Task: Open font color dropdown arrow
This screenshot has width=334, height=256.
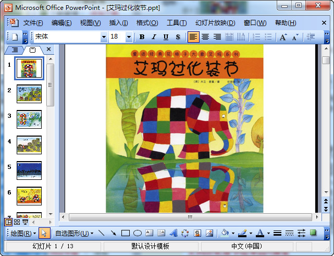Action: coord(268,233)
